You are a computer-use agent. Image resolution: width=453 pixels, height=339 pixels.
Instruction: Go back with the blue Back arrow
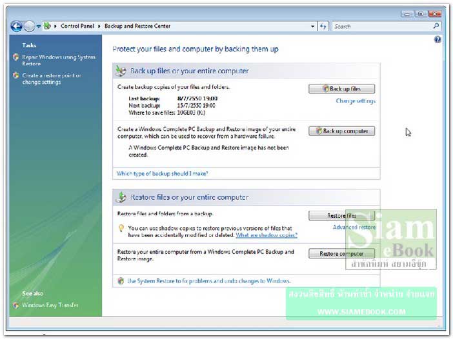point(17,26)
